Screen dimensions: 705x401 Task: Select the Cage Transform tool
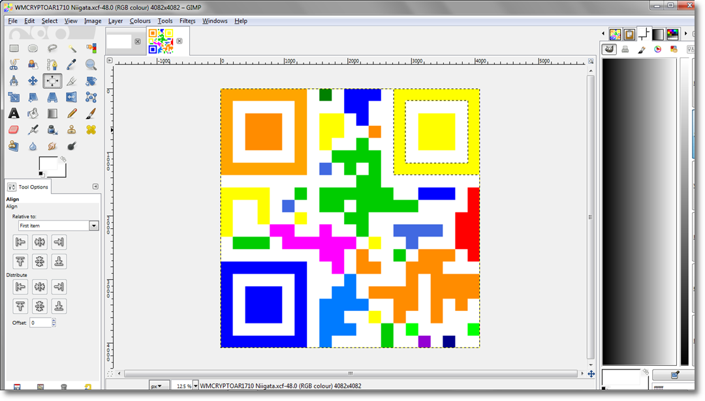[x=91, y=97]
